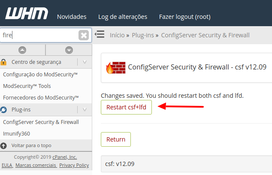Open the Novidades menu item

(72, 17)
